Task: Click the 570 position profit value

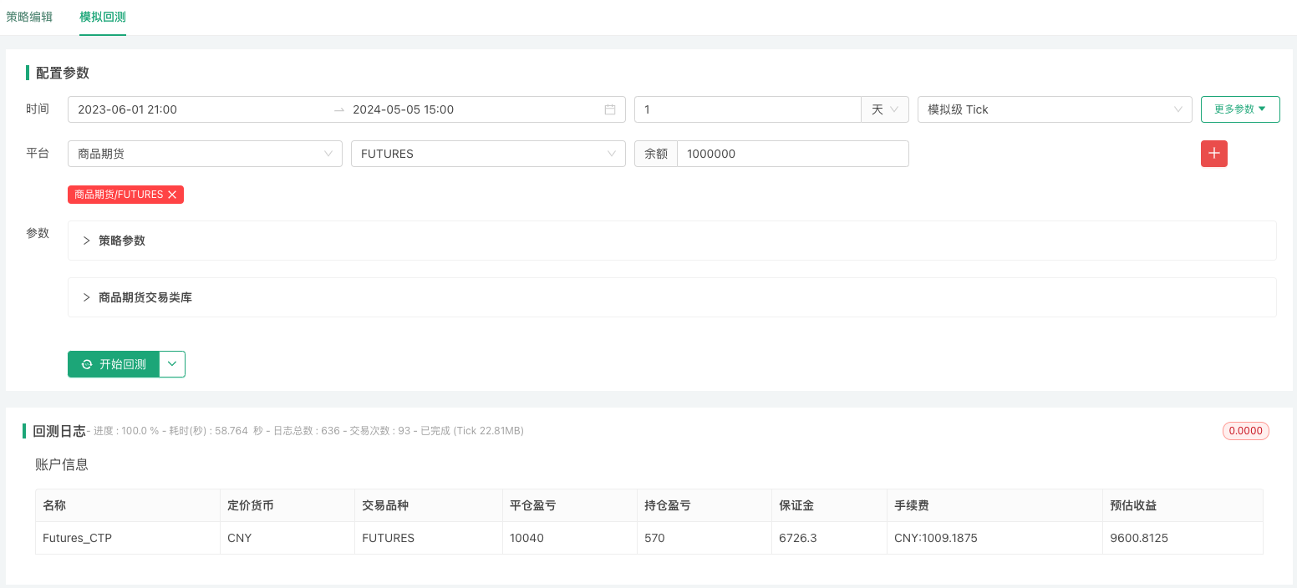Action: (654, 538)
